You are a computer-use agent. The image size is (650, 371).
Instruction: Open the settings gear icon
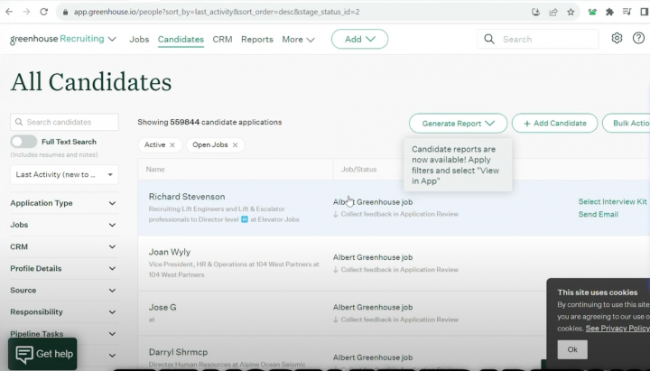click(617, 39)
